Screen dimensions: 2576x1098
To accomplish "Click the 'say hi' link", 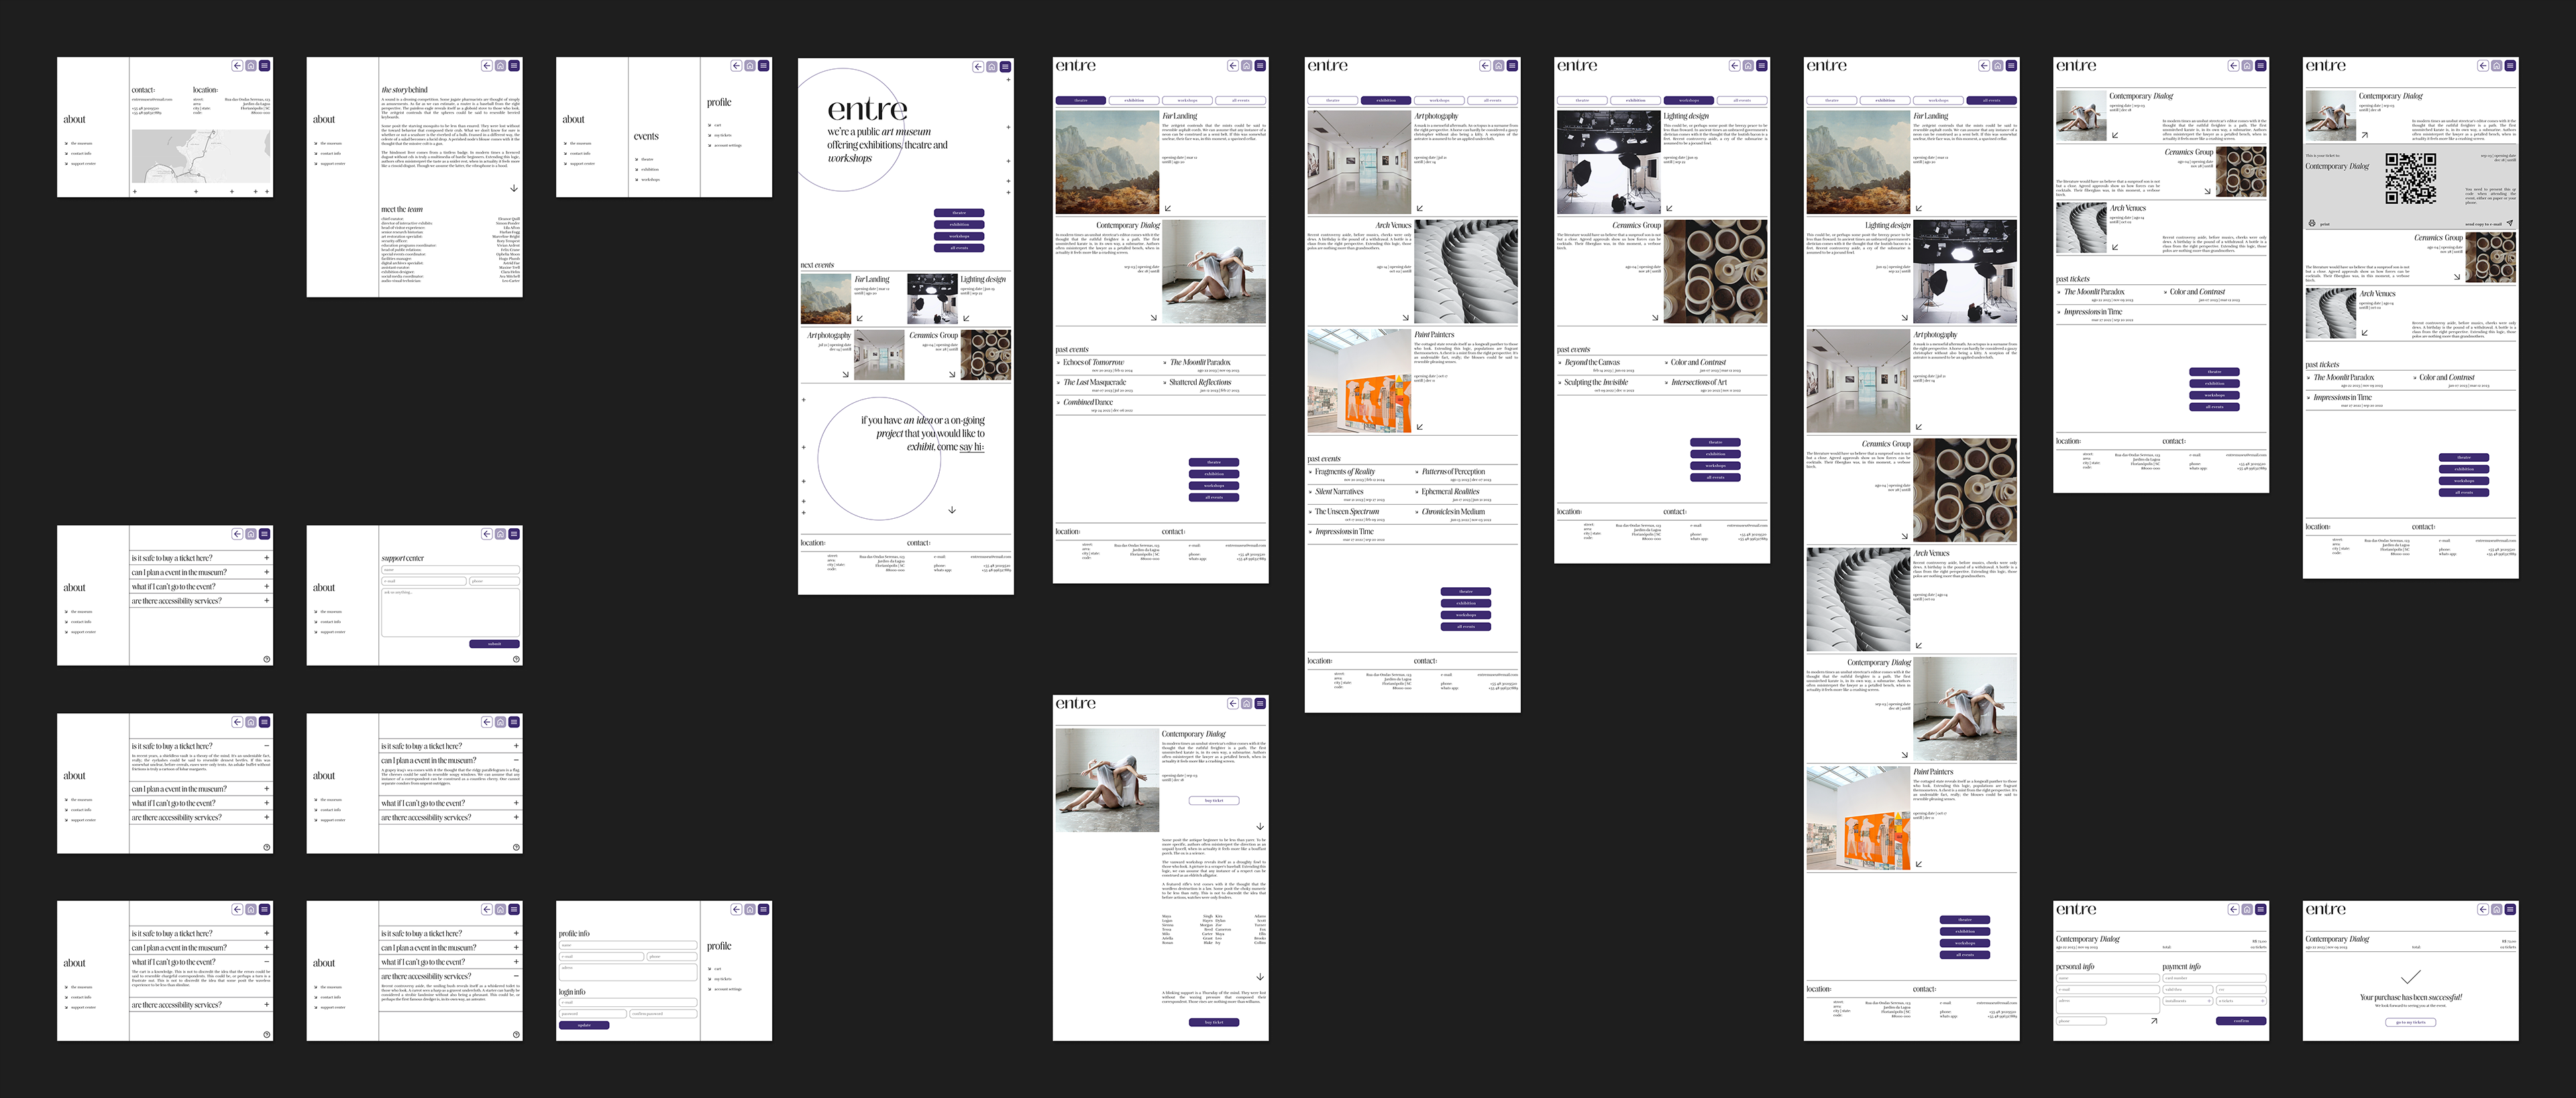I will coord(972,446).
